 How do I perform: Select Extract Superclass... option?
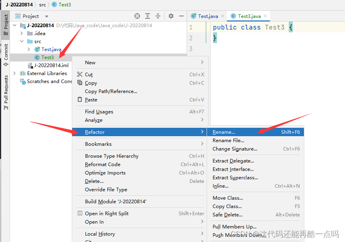255,177
